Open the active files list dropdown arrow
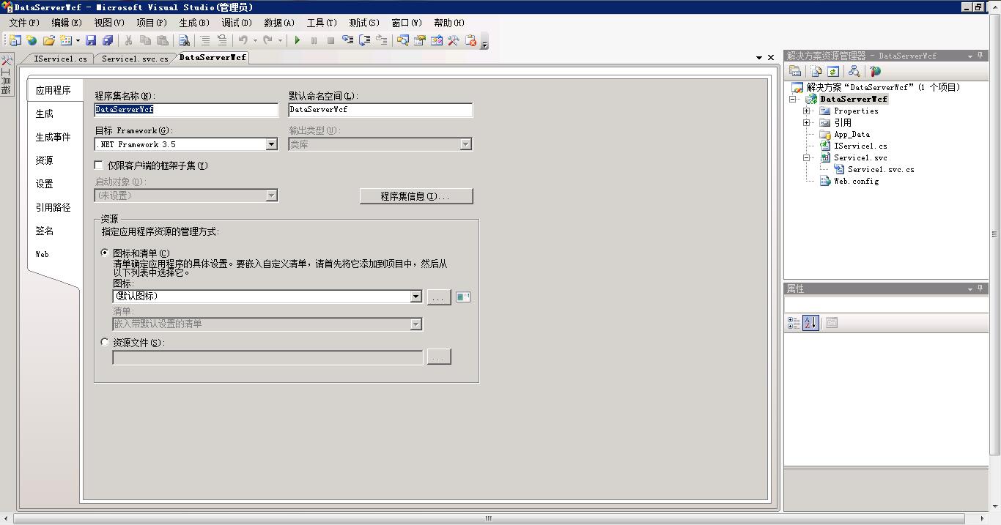Screen dimensions: 1001x525 pyautogui.click(x=759, y=57)
